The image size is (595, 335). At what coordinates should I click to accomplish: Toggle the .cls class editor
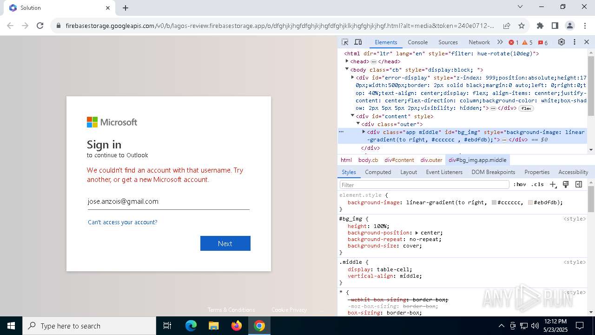tap(537, 184)
